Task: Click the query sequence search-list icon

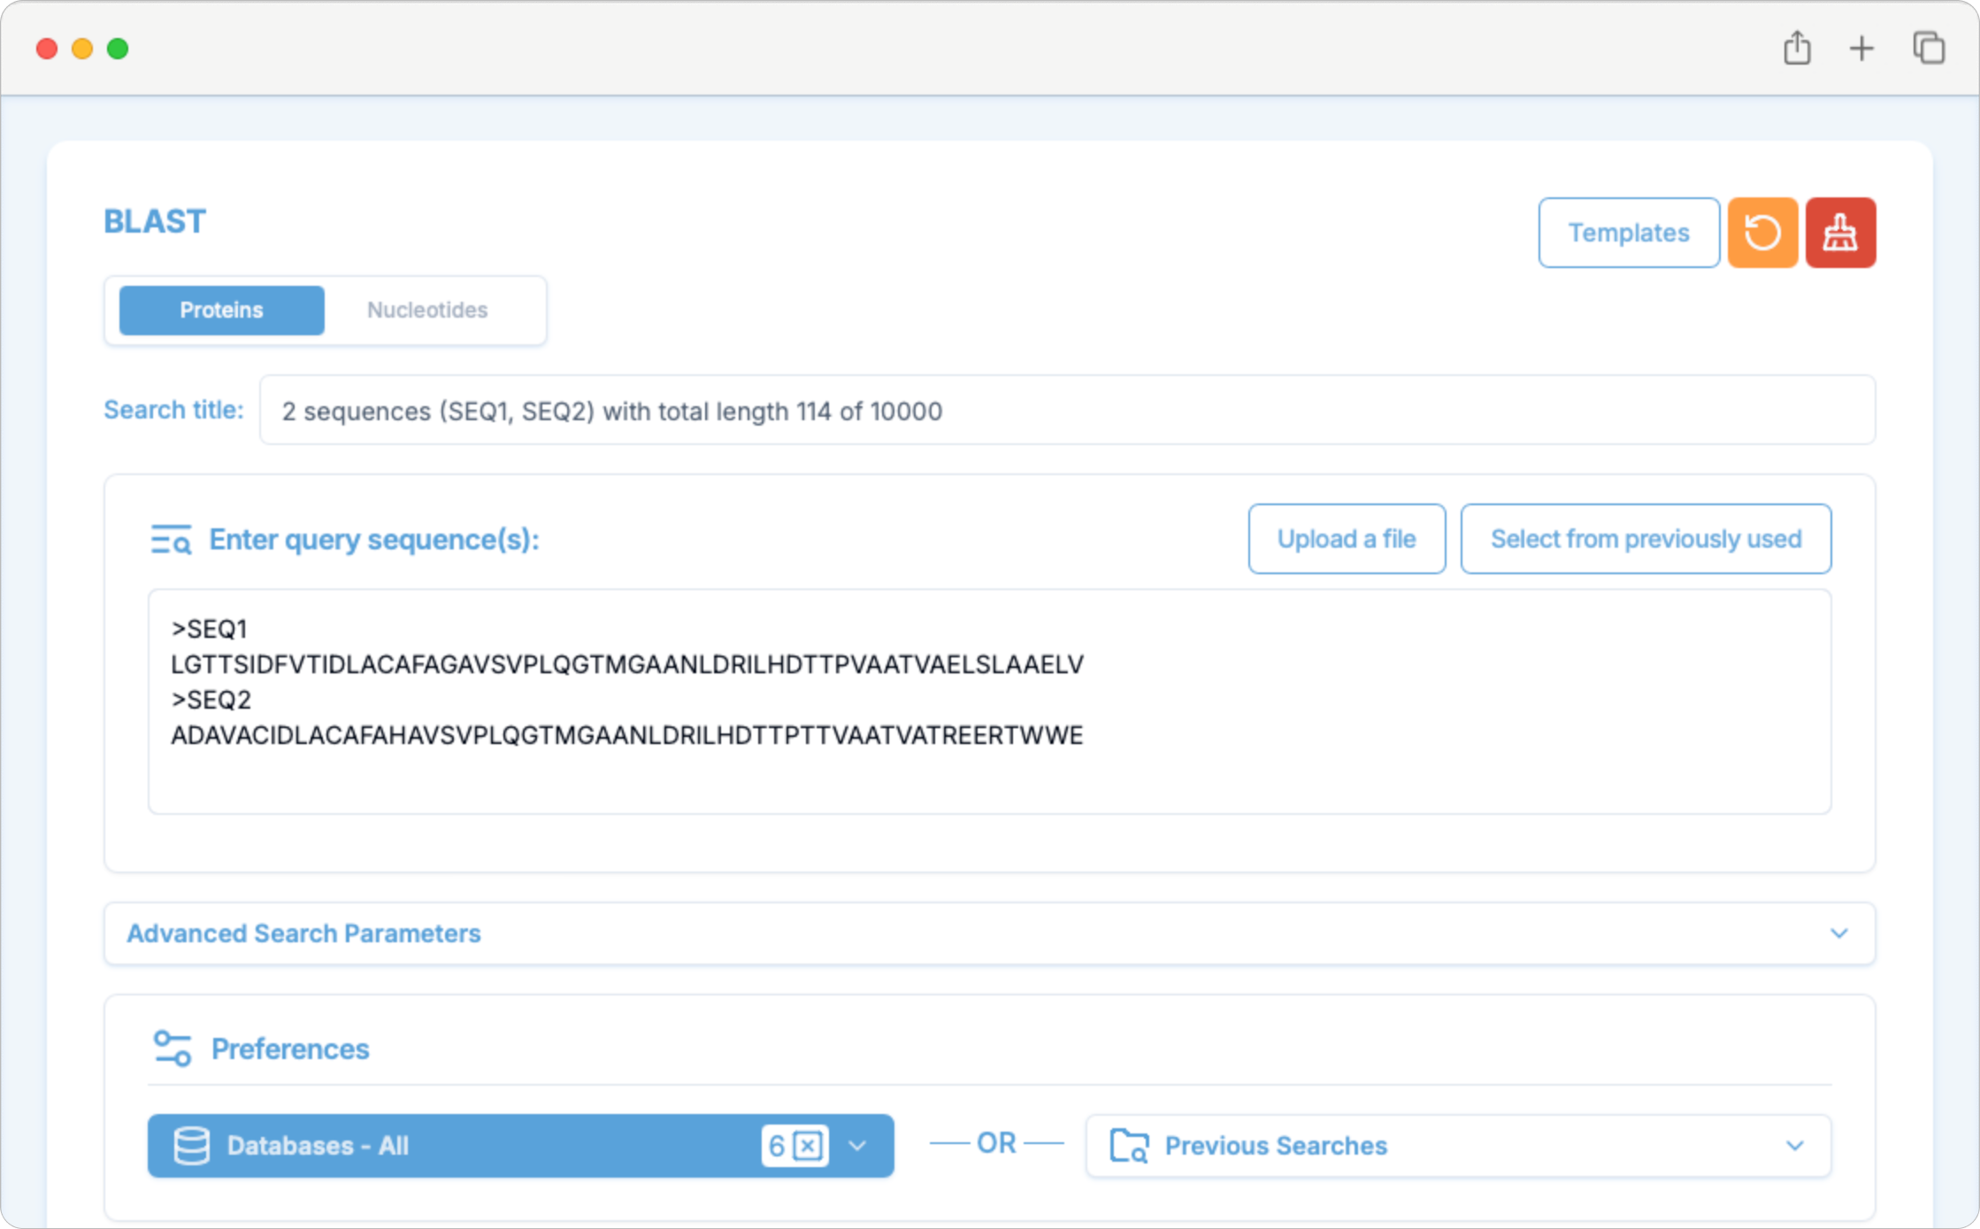Action: coord(171,539)
